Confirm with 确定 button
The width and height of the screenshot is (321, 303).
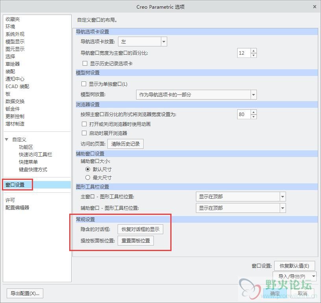[x=275, y=294]
